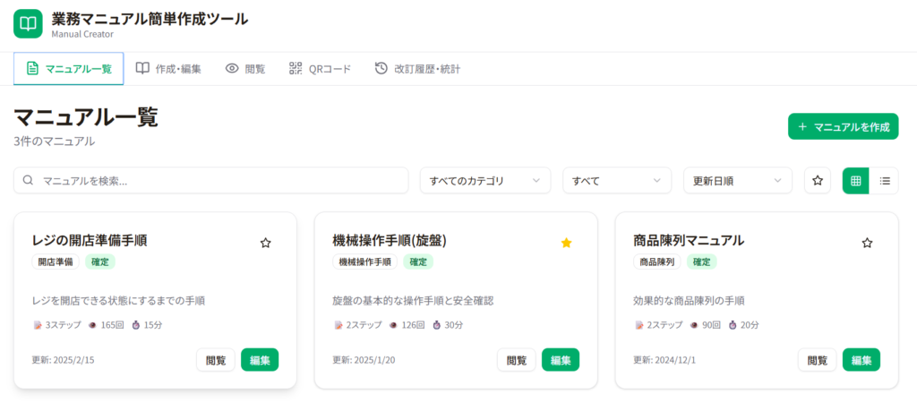Favorite the レジの開店準備手順 manual
Screen dimensions: 917x403
(265, 243)
